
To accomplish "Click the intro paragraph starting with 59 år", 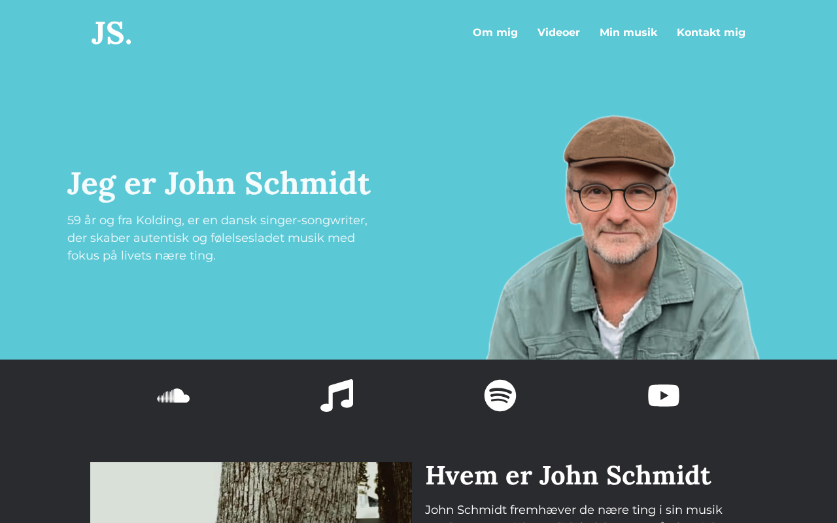I will [x=218, y=238].
